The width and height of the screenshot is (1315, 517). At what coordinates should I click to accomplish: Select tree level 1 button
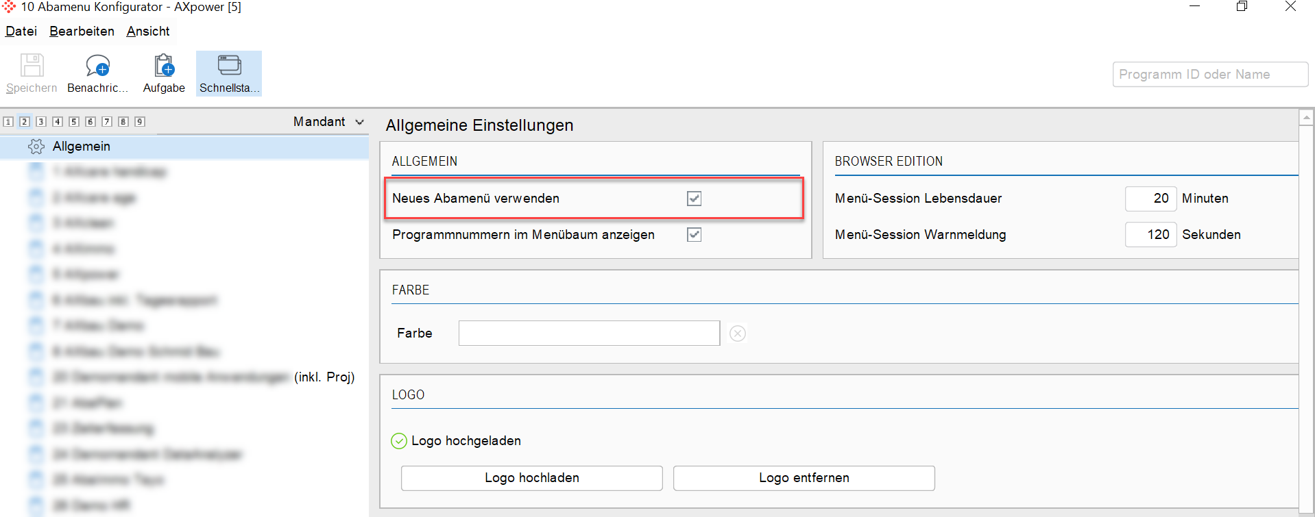pos(8,122)
